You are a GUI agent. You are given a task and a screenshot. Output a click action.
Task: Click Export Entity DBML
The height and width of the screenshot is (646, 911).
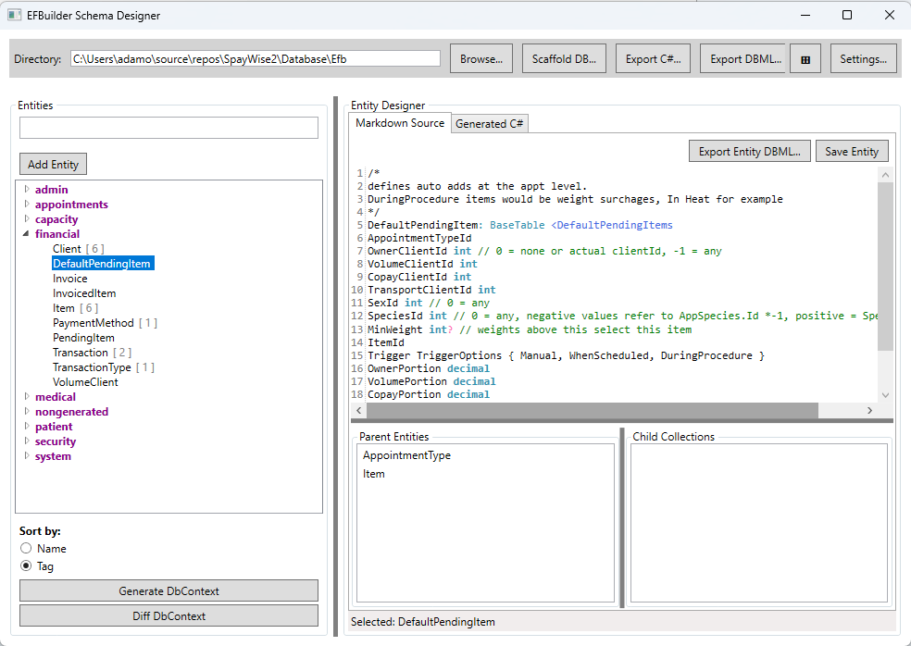(749, 150)
